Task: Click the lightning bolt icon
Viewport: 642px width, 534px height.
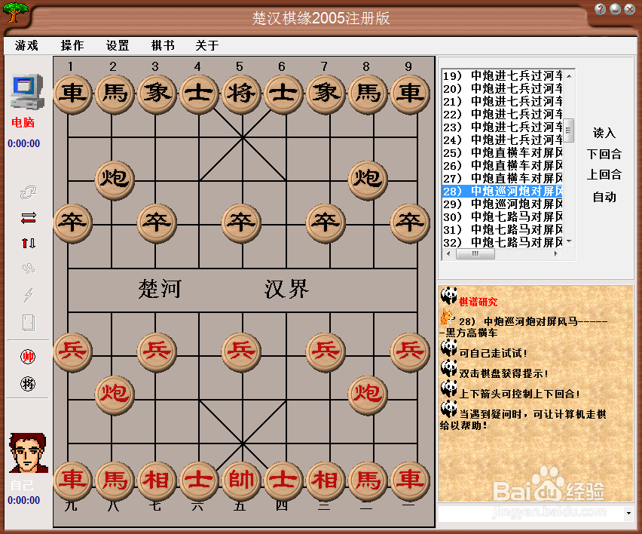Action: click(28, 294)
